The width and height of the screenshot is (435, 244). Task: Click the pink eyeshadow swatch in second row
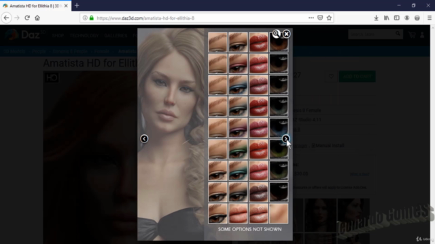[238, 64]
